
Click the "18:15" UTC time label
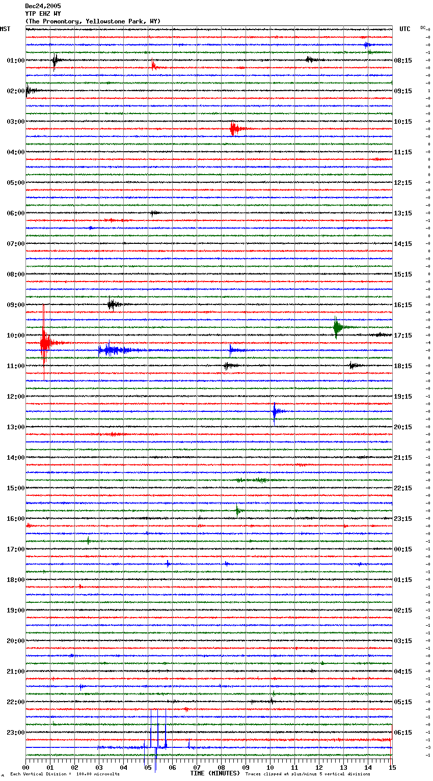[403, 366]
